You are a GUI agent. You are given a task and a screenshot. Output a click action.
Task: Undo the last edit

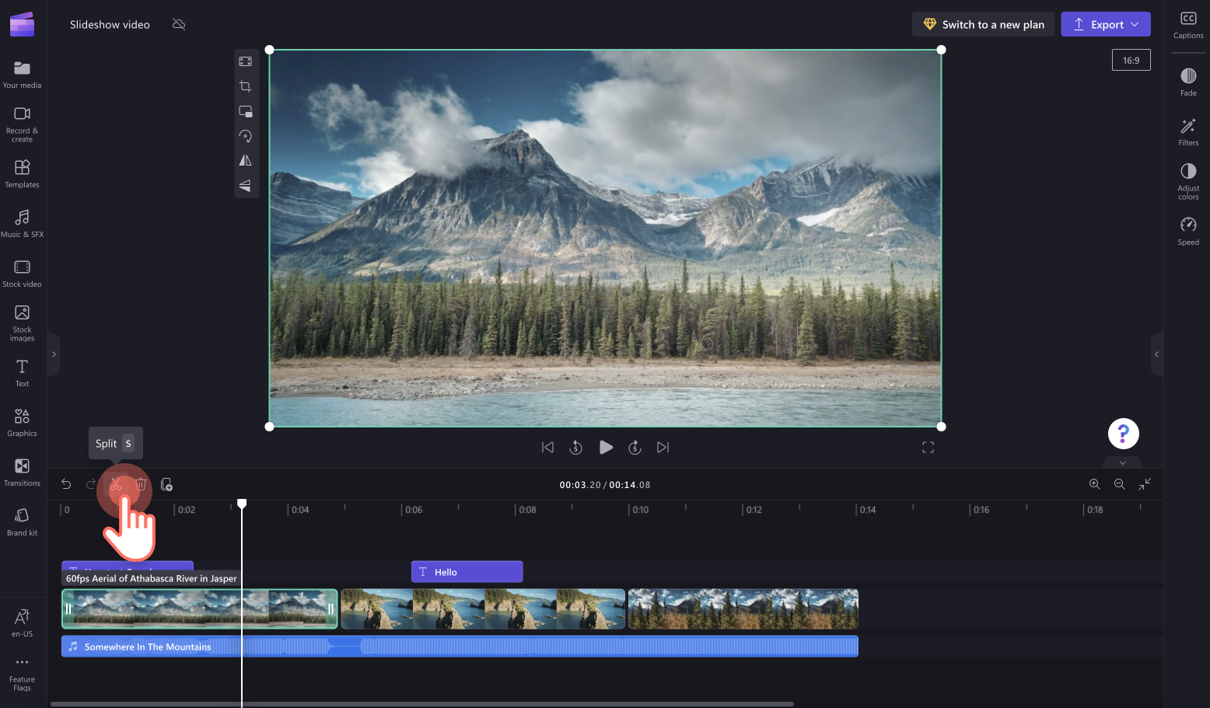66,483
